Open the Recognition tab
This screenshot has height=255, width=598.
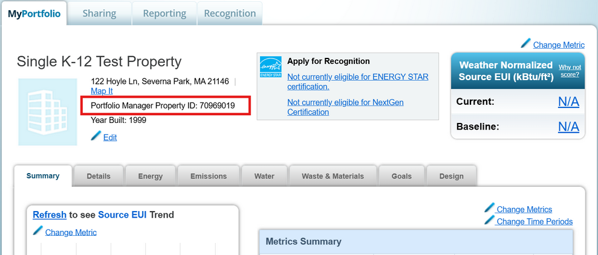tap(230, 14)
